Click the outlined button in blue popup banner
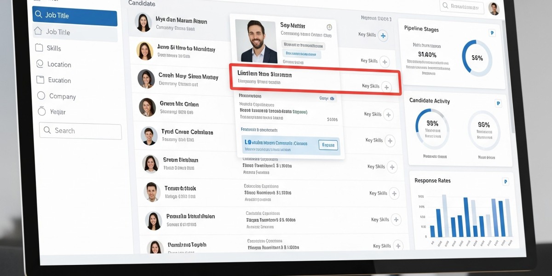This screenshot has width=552, height=276. [x=328, y=145]
